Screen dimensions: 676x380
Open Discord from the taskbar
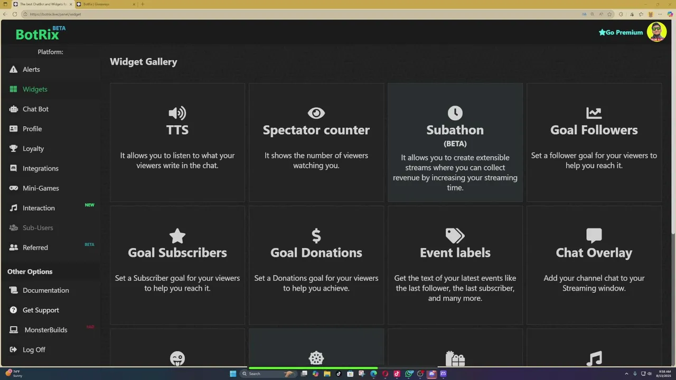(x=431, y=374)
